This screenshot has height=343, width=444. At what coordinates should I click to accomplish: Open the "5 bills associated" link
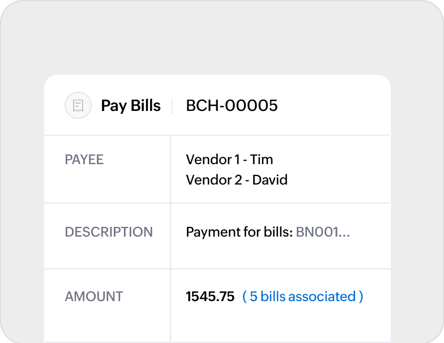pyautogui.click(x=303, y=297)
